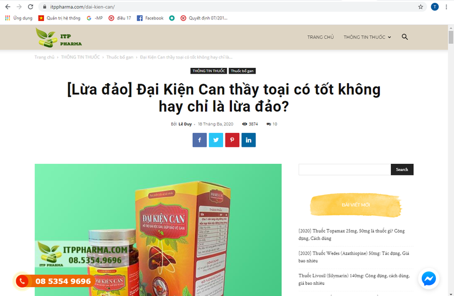Click the Thuốc bổ gan breadcrumb link
The width and height of the screenshot is (454, 296).
click(120, 57)
